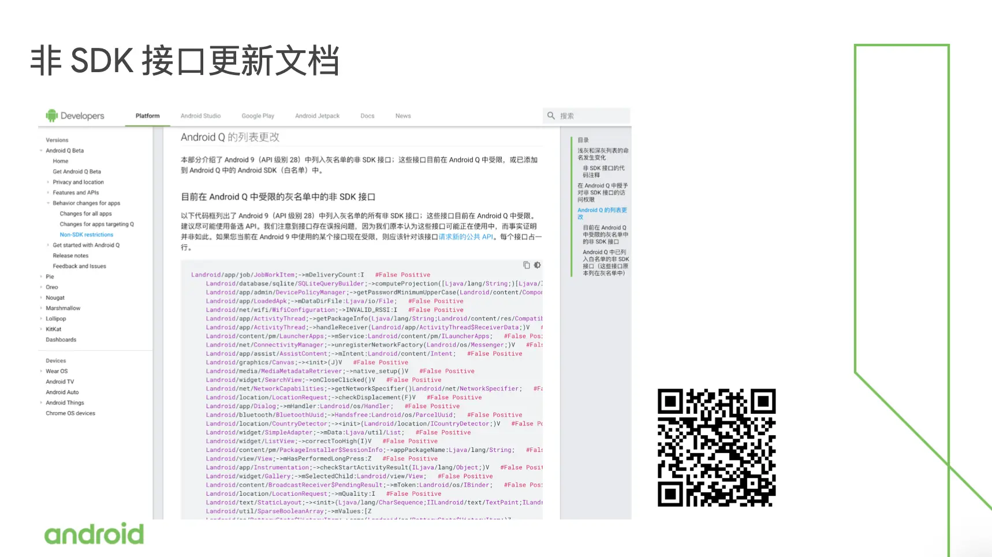This screenshot has height=557, width=992.
Task: Collapse Behavior changes for apps arrow
Action: [48, 203]
